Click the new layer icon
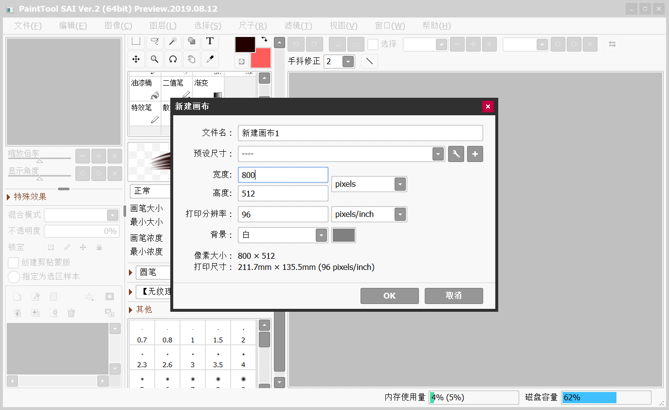Screen dimensions: 669x410 tap(17, 297)
